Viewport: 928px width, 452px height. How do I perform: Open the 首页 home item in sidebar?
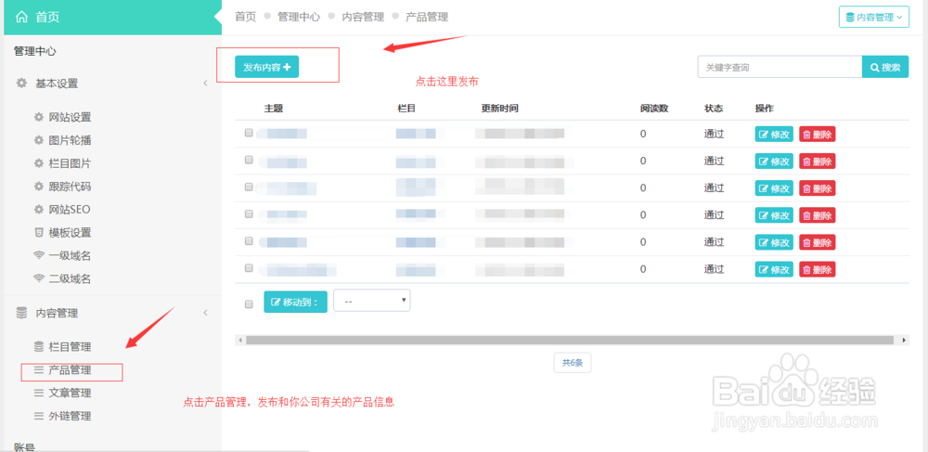click(112, 17)
